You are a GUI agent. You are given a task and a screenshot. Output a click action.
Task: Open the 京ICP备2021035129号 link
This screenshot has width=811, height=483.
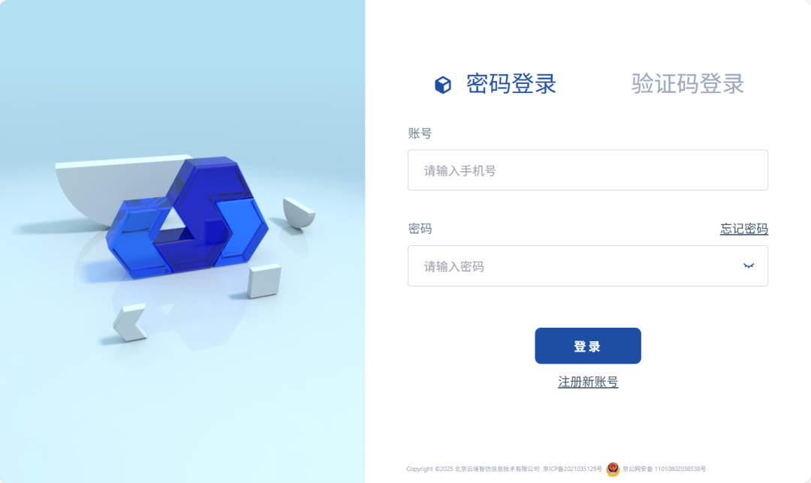tap(572, 469)
